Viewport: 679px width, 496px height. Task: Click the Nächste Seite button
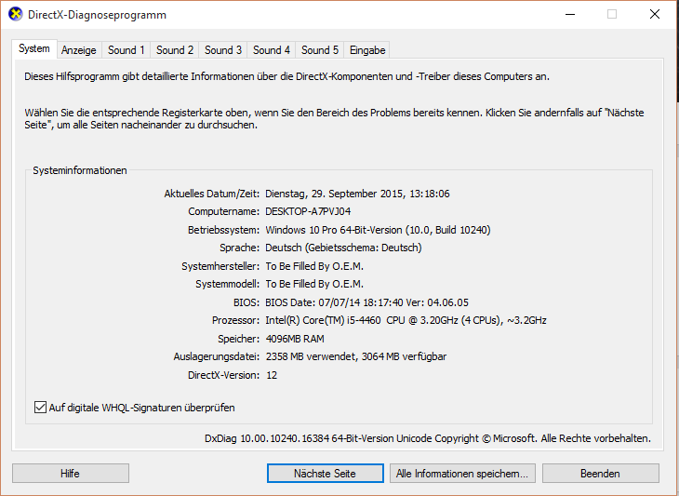coord(326,474)
